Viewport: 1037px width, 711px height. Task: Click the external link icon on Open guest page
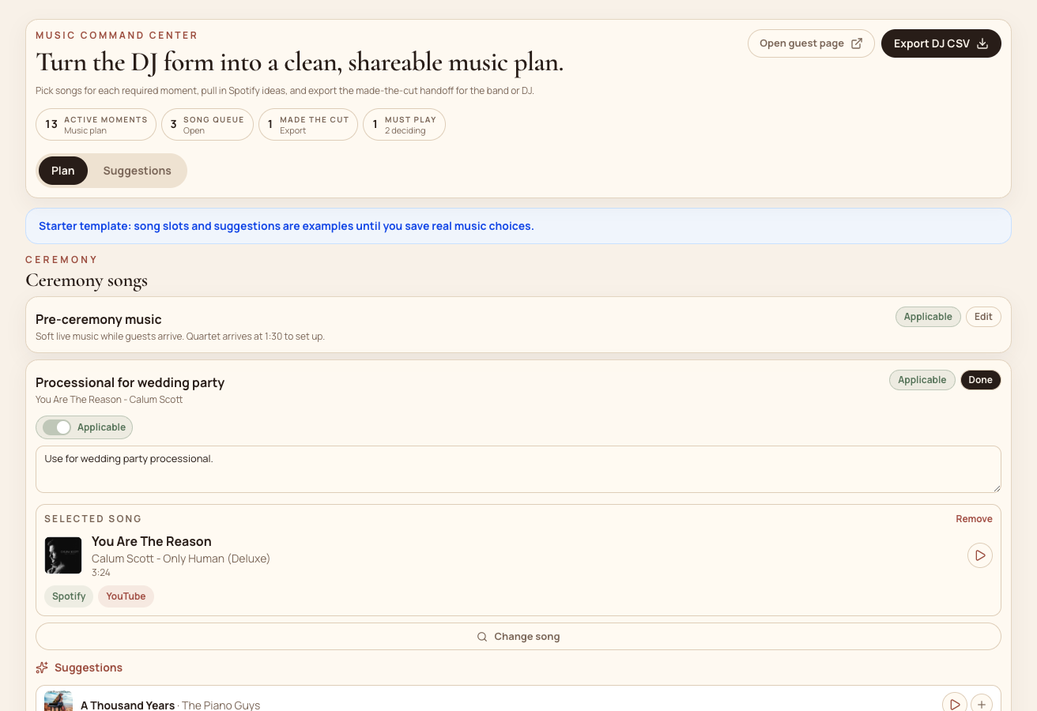coord(857,43)
